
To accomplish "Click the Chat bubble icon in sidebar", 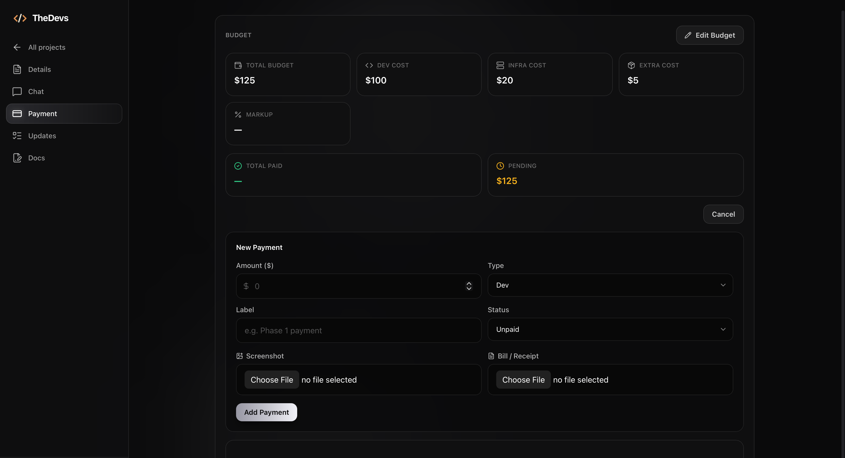I will click(x=17, y=91).
